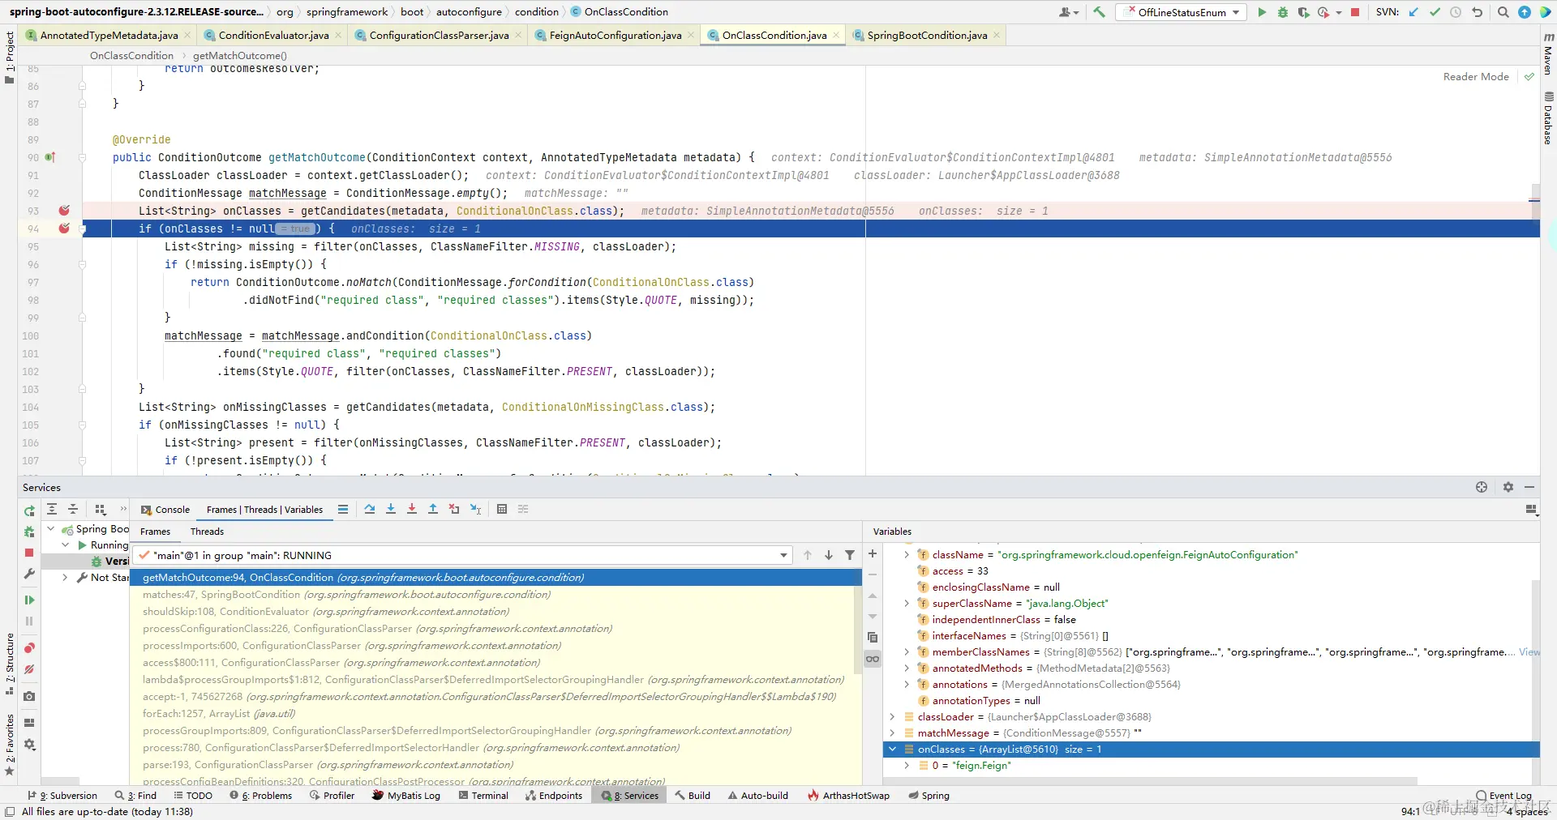Open OffLineStatusEnum run configuration dropdown

click(x=1182, y=12)
